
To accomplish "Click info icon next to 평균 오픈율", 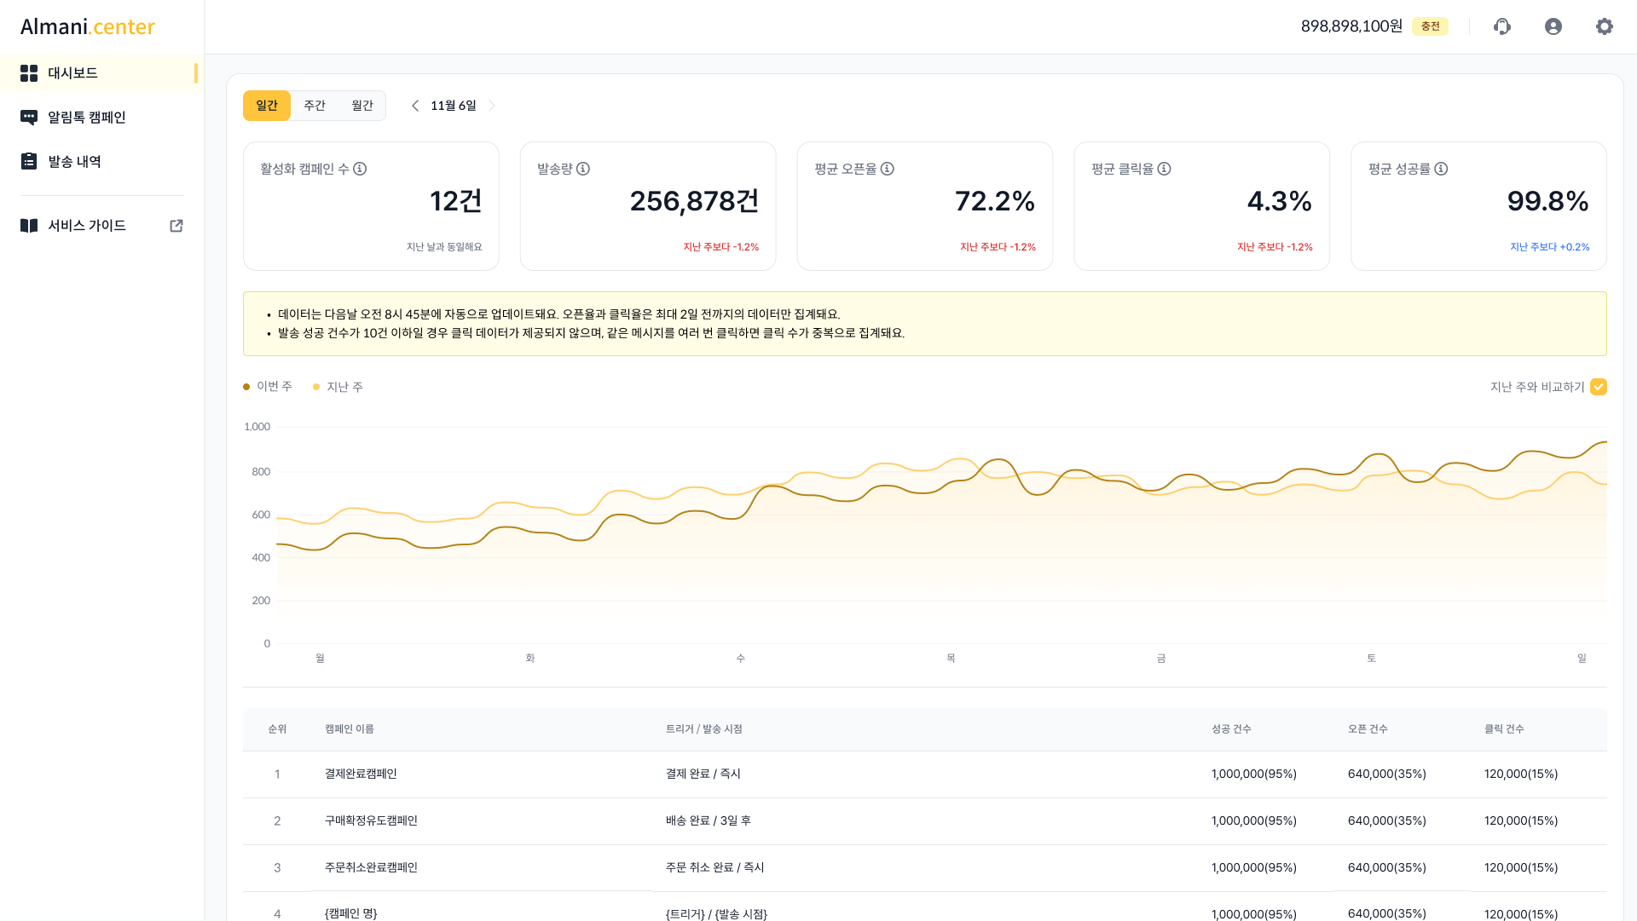I will [888, 169].
